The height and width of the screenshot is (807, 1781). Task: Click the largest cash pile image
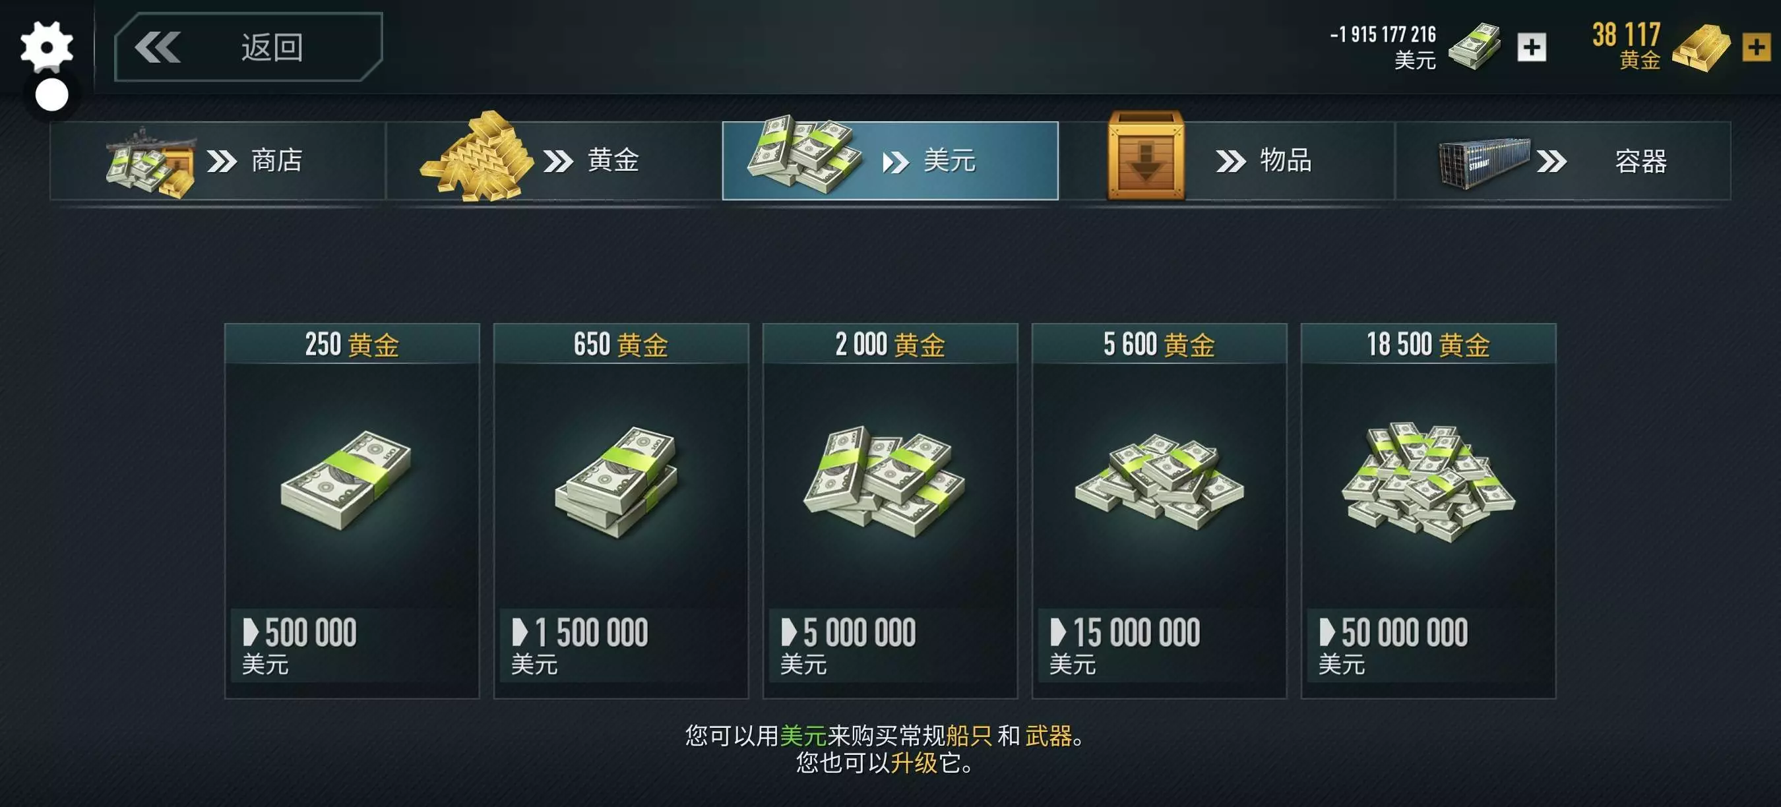[1427, 482]
